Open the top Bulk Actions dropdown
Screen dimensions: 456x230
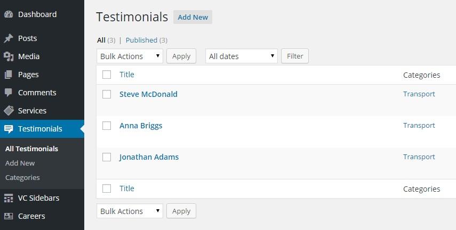point(130,56)
